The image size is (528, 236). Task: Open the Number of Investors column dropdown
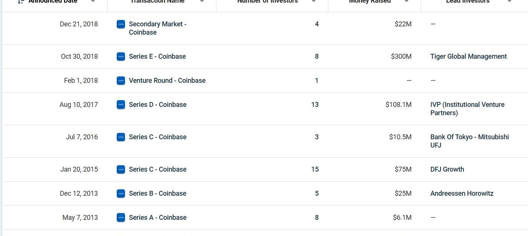pos(314,2)
